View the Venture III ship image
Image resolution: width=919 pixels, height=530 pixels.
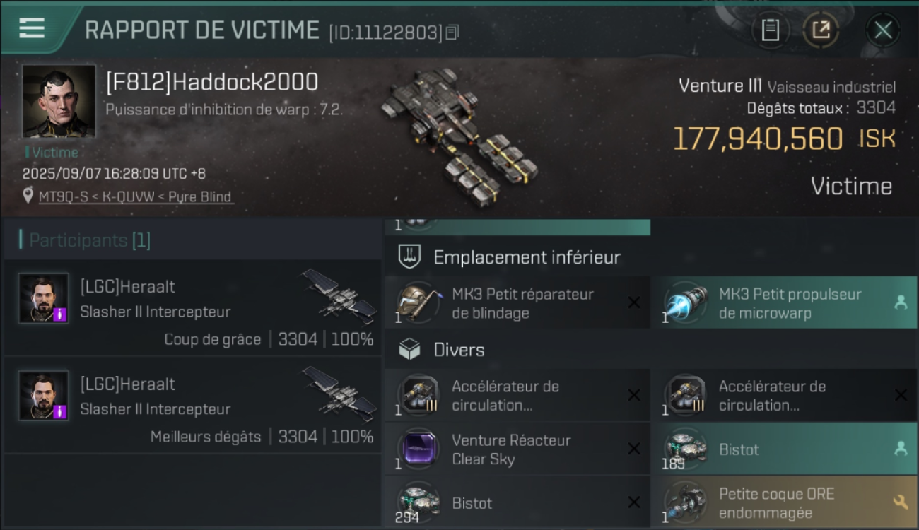[x=459, y=136]
